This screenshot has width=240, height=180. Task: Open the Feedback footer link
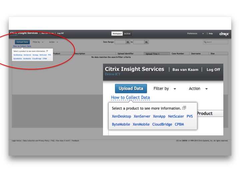pos(75,141)
